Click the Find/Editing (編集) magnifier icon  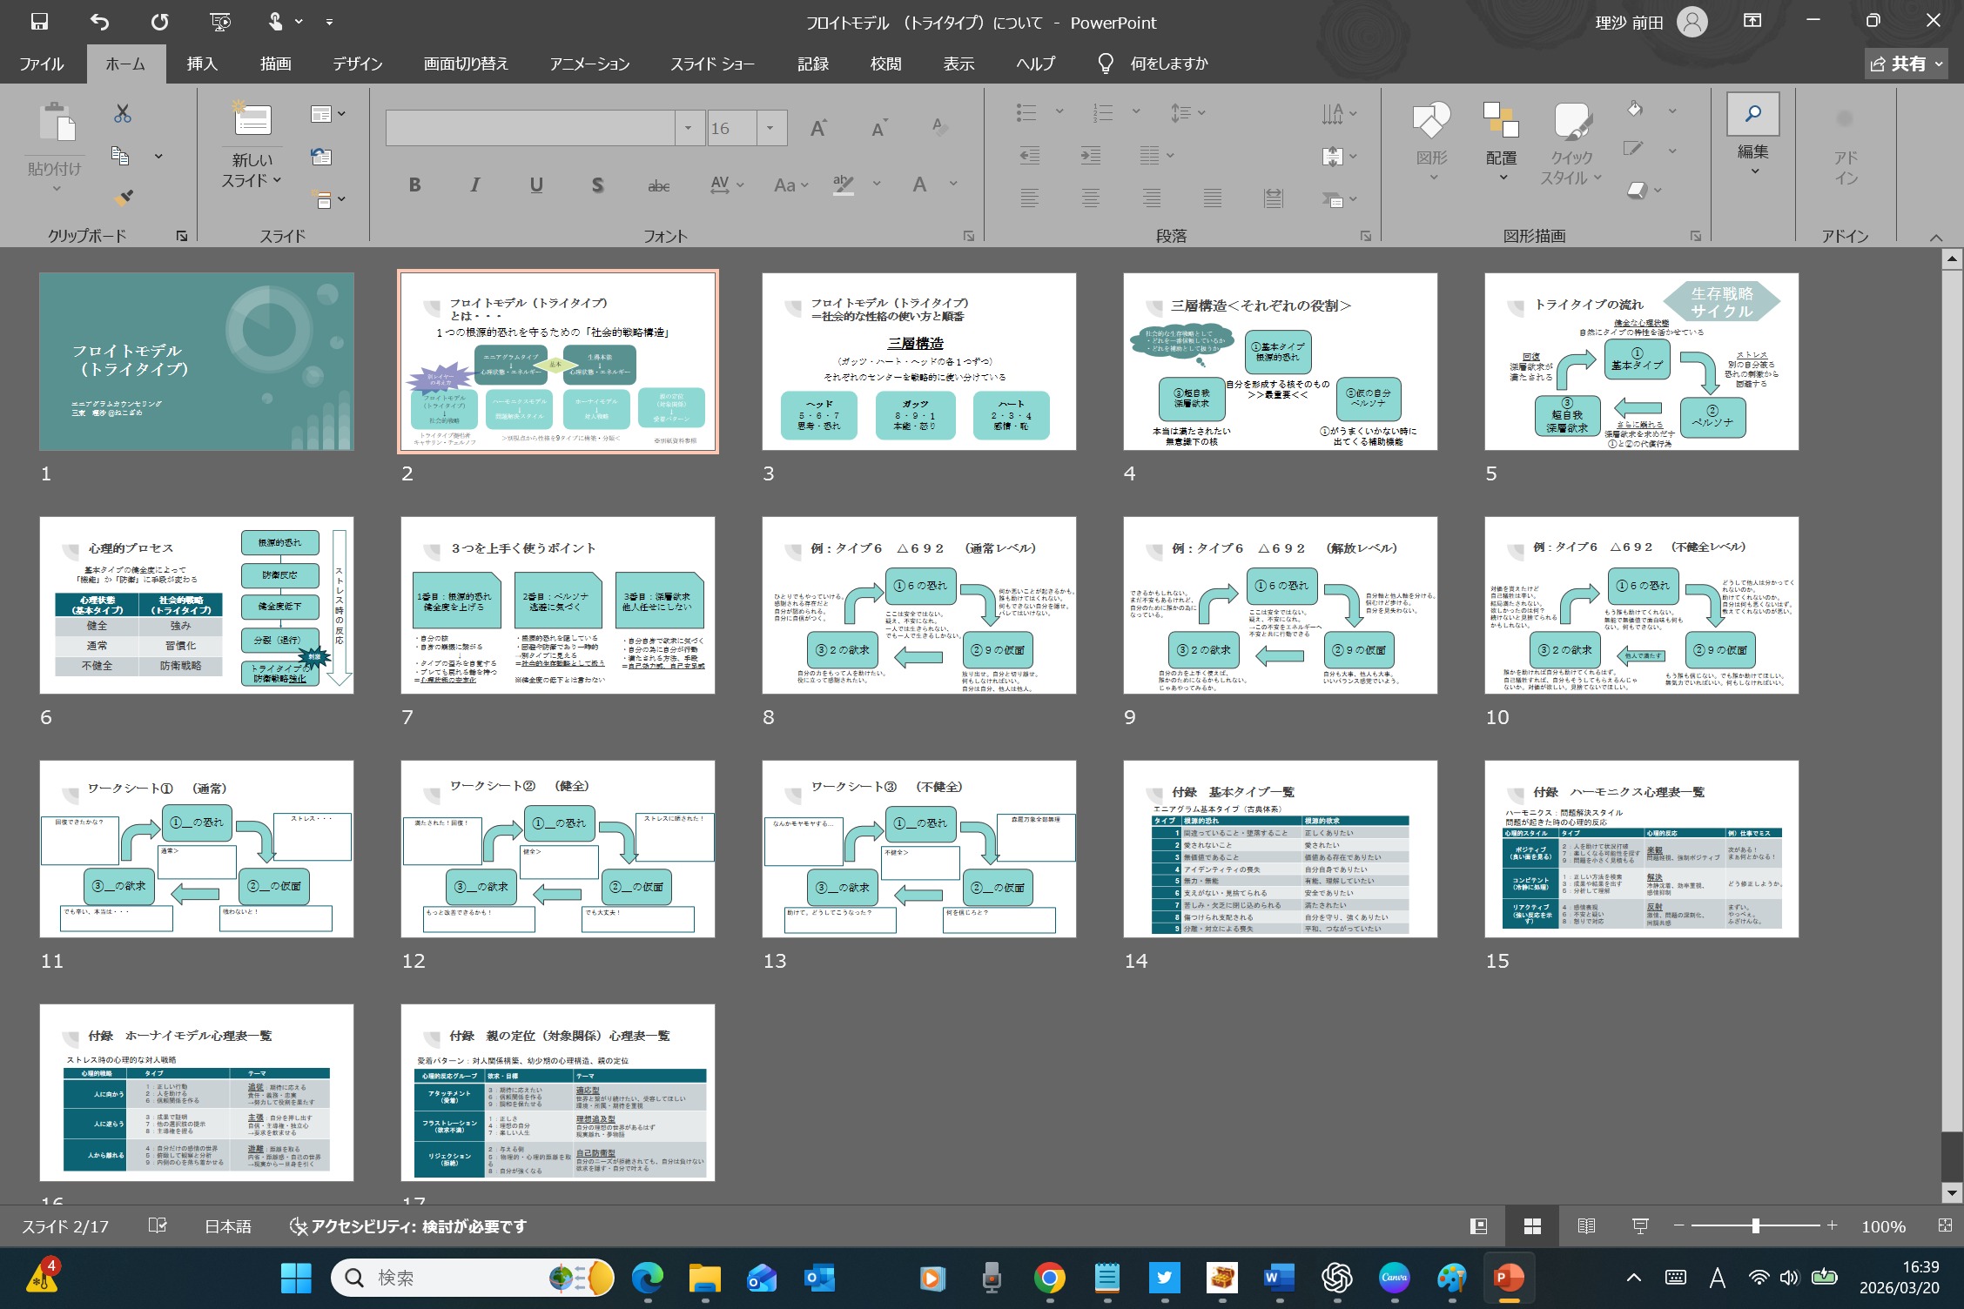pyautogui.click(x=1752, y=115)
